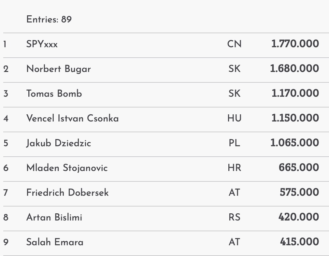Select player Jakub Dziedzic
The width and height of the screenshot is (329, 256).
[59, 143]
